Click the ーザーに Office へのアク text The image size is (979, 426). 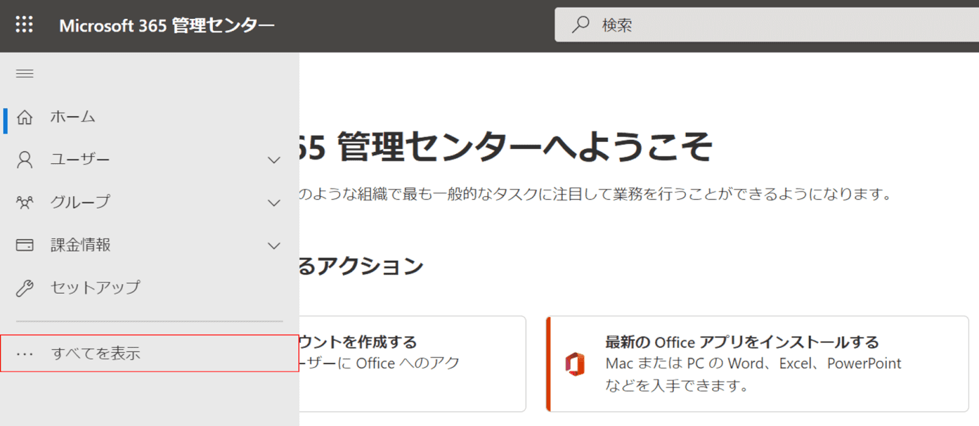point(379,363)
